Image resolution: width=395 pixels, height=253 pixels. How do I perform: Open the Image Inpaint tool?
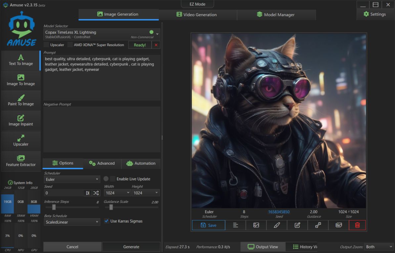coord(21,121)
